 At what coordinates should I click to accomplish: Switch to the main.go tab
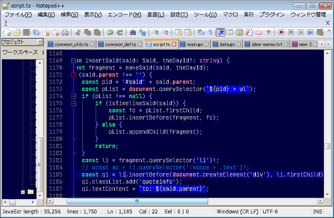(195, 44)
